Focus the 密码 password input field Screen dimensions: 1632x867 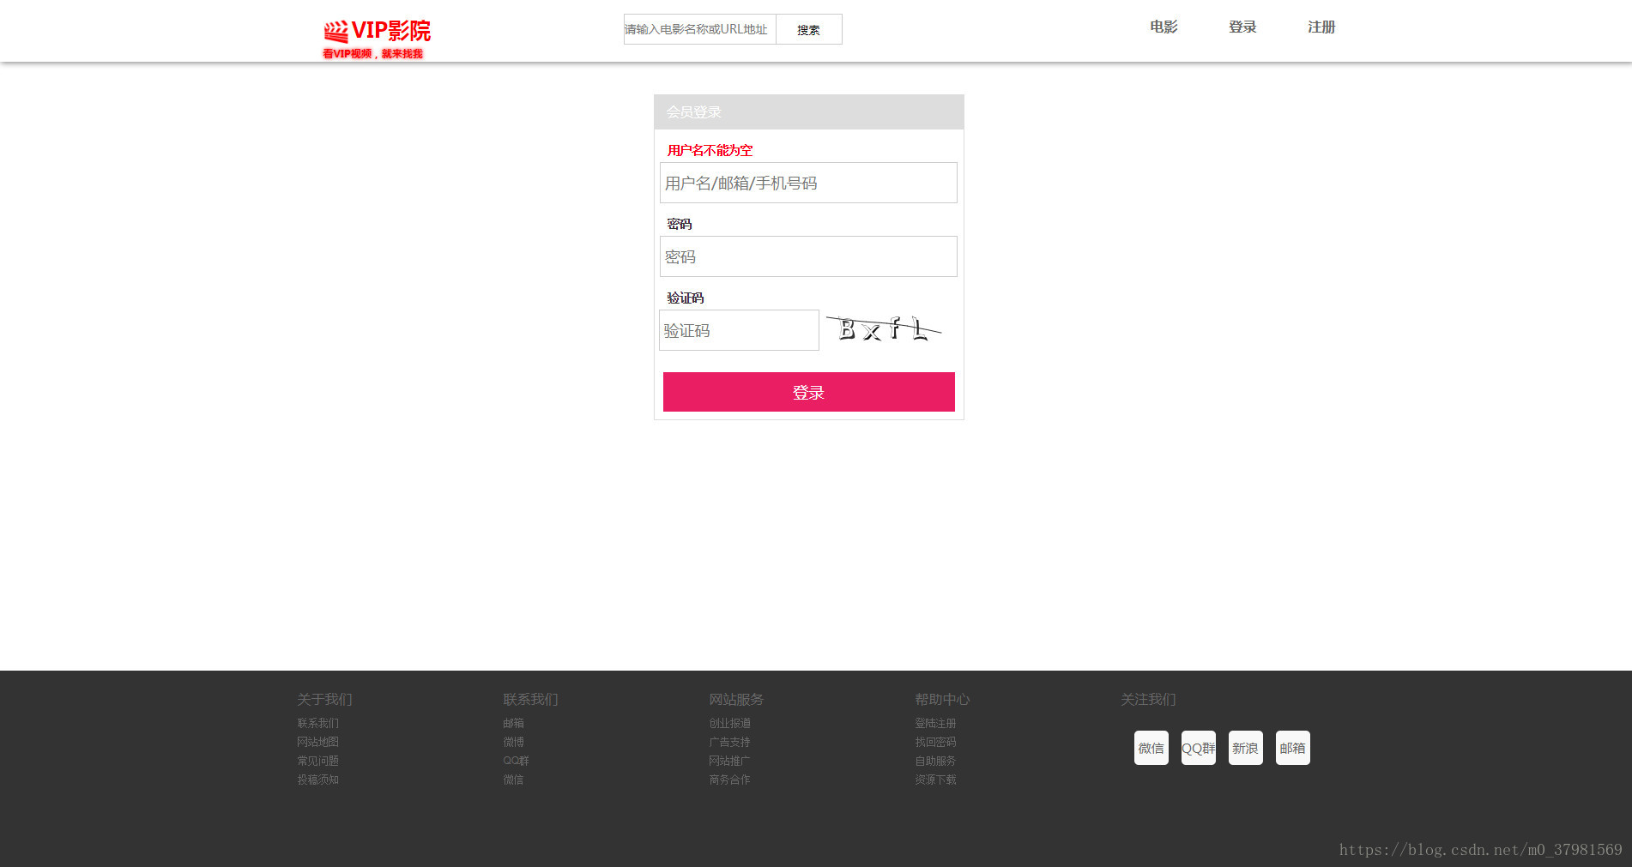(x=808, y=256)
